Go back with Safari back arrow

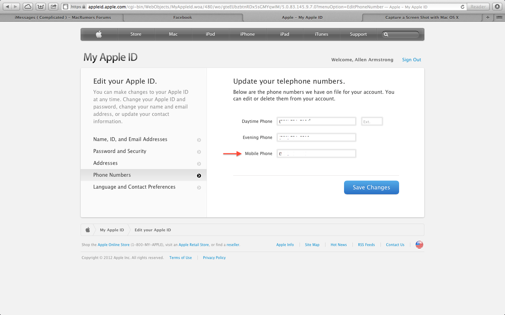click(x=7, y=7)
